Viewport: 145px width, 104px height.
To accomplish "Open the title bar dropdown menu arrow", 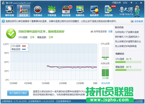I will (x=131, y=3).
